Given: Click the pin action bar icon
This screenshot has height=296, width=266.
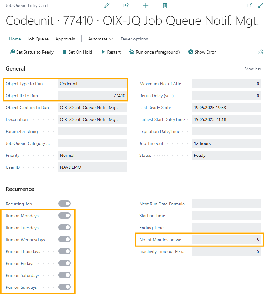Looking at the screenshot, I should (261, 52).
